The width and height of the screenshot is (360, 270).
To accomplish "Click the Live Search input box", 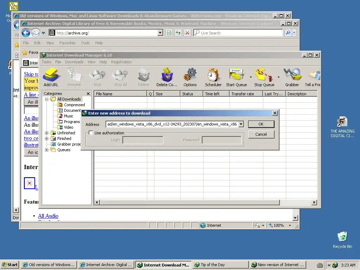I will click(238, 33).
